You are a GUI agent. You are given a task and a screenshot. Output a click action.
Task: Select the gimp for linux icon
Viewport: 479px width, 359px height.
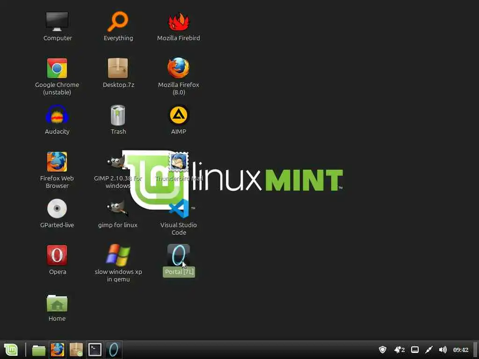tap(117, 208)
